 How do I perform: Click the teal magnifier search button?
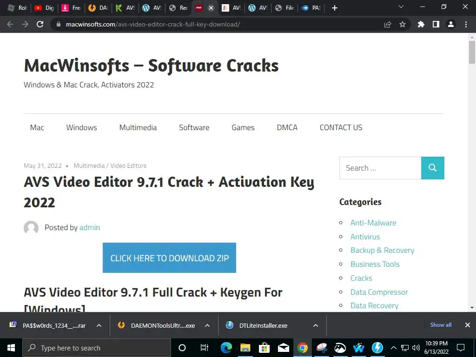point(433,168)
